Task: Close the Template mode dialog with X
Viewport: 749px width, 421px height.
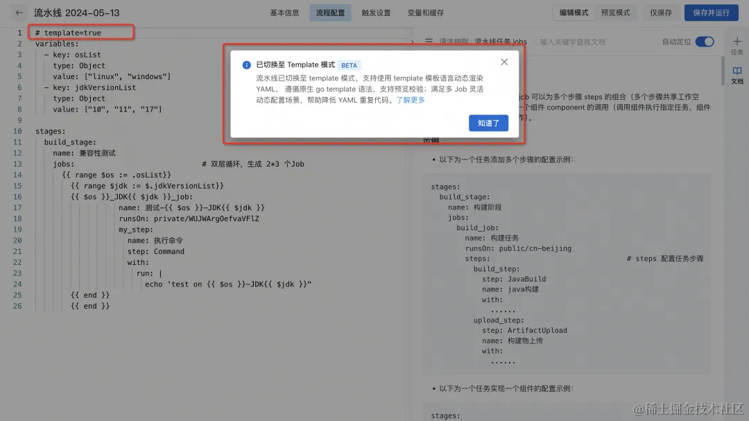Action: pos(504,62)
